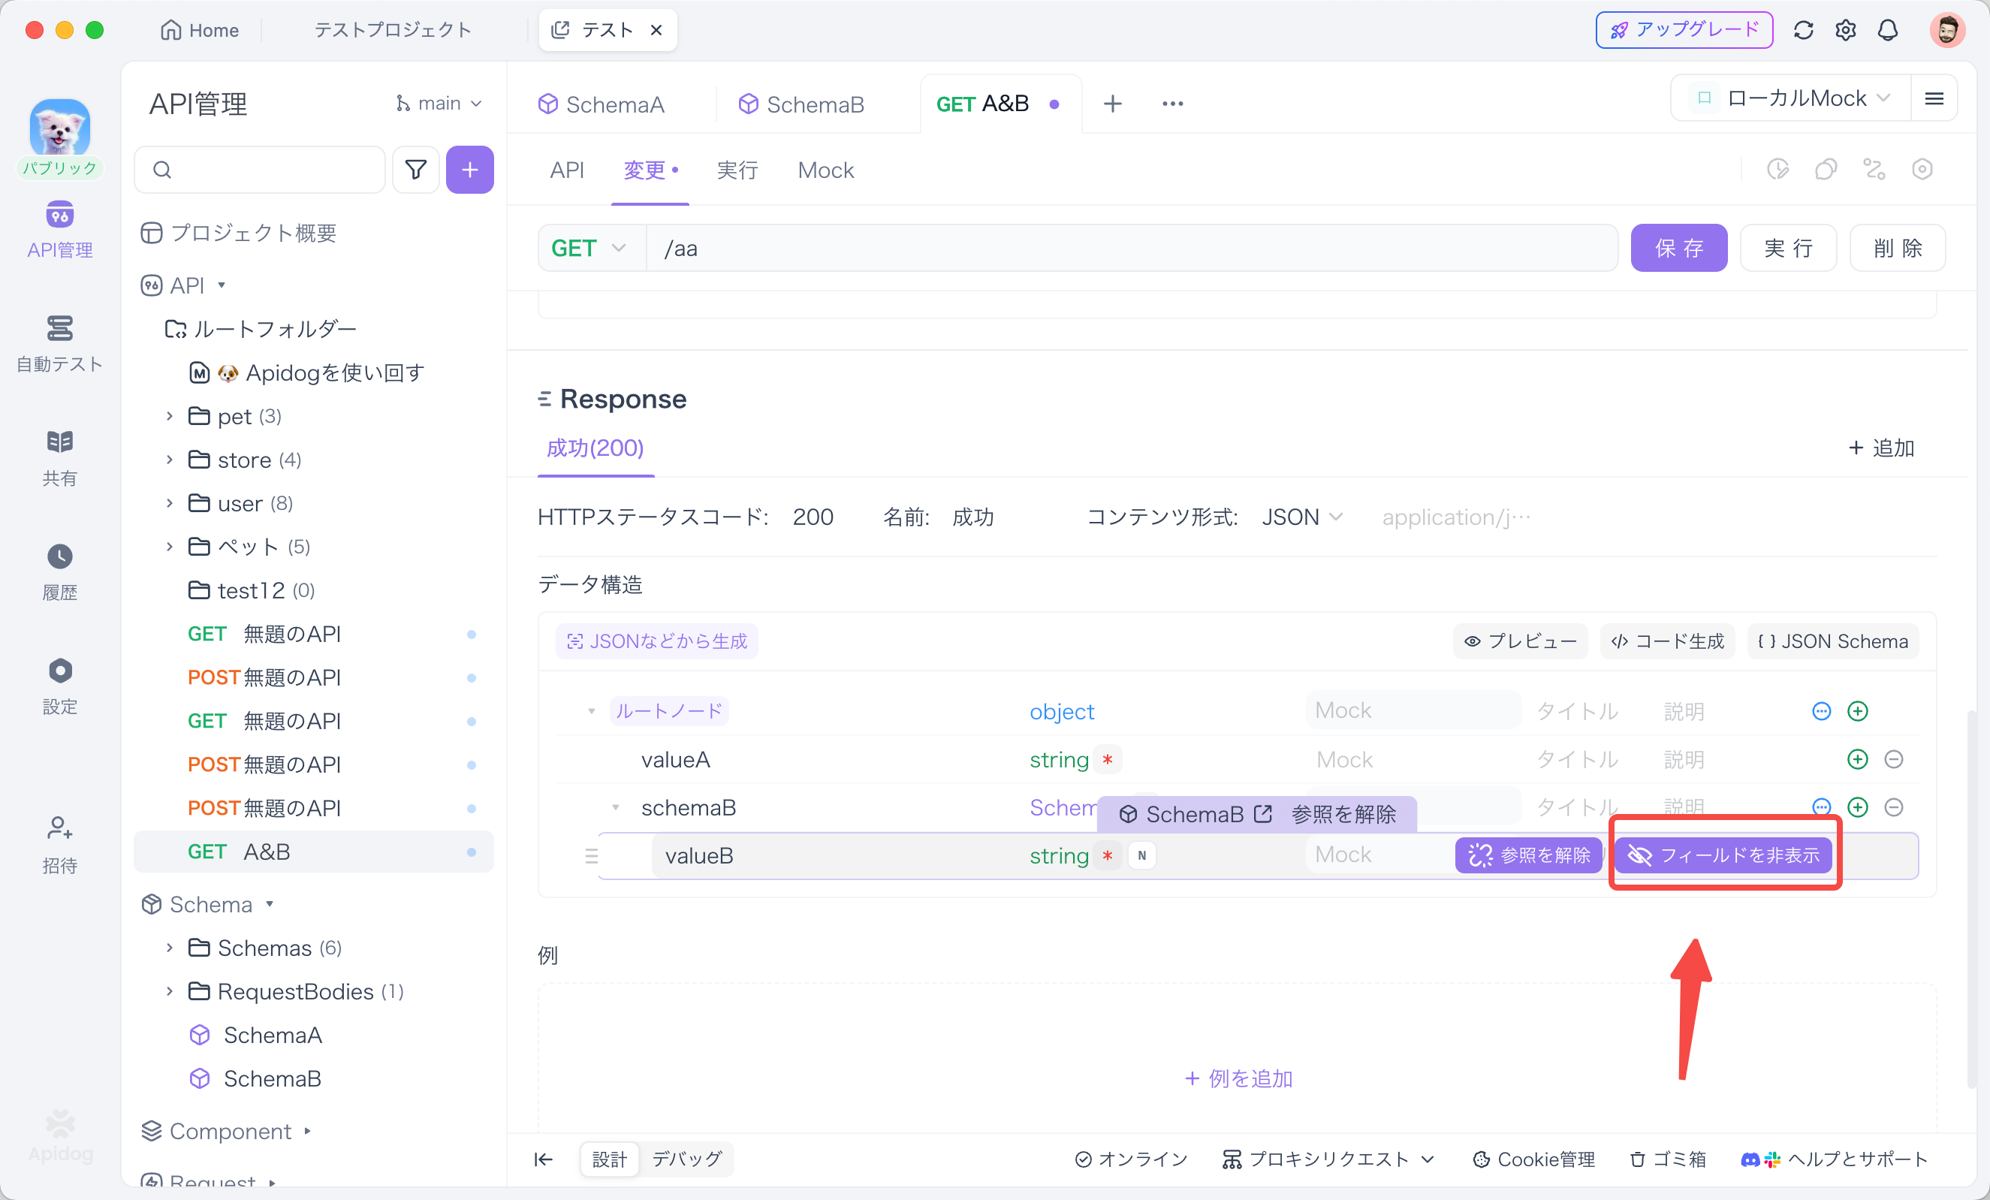Click the filter icon beside search
This screenshot has height=1200, width=1990.
coord(415,170)
